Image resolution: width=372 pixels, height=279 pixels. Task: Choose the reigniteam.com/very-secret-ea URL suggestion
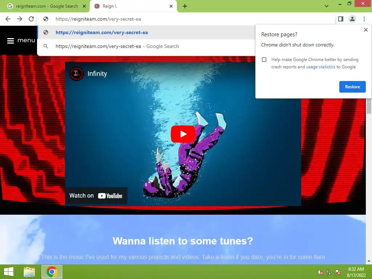pyautogui.click(x=146, y=32)
